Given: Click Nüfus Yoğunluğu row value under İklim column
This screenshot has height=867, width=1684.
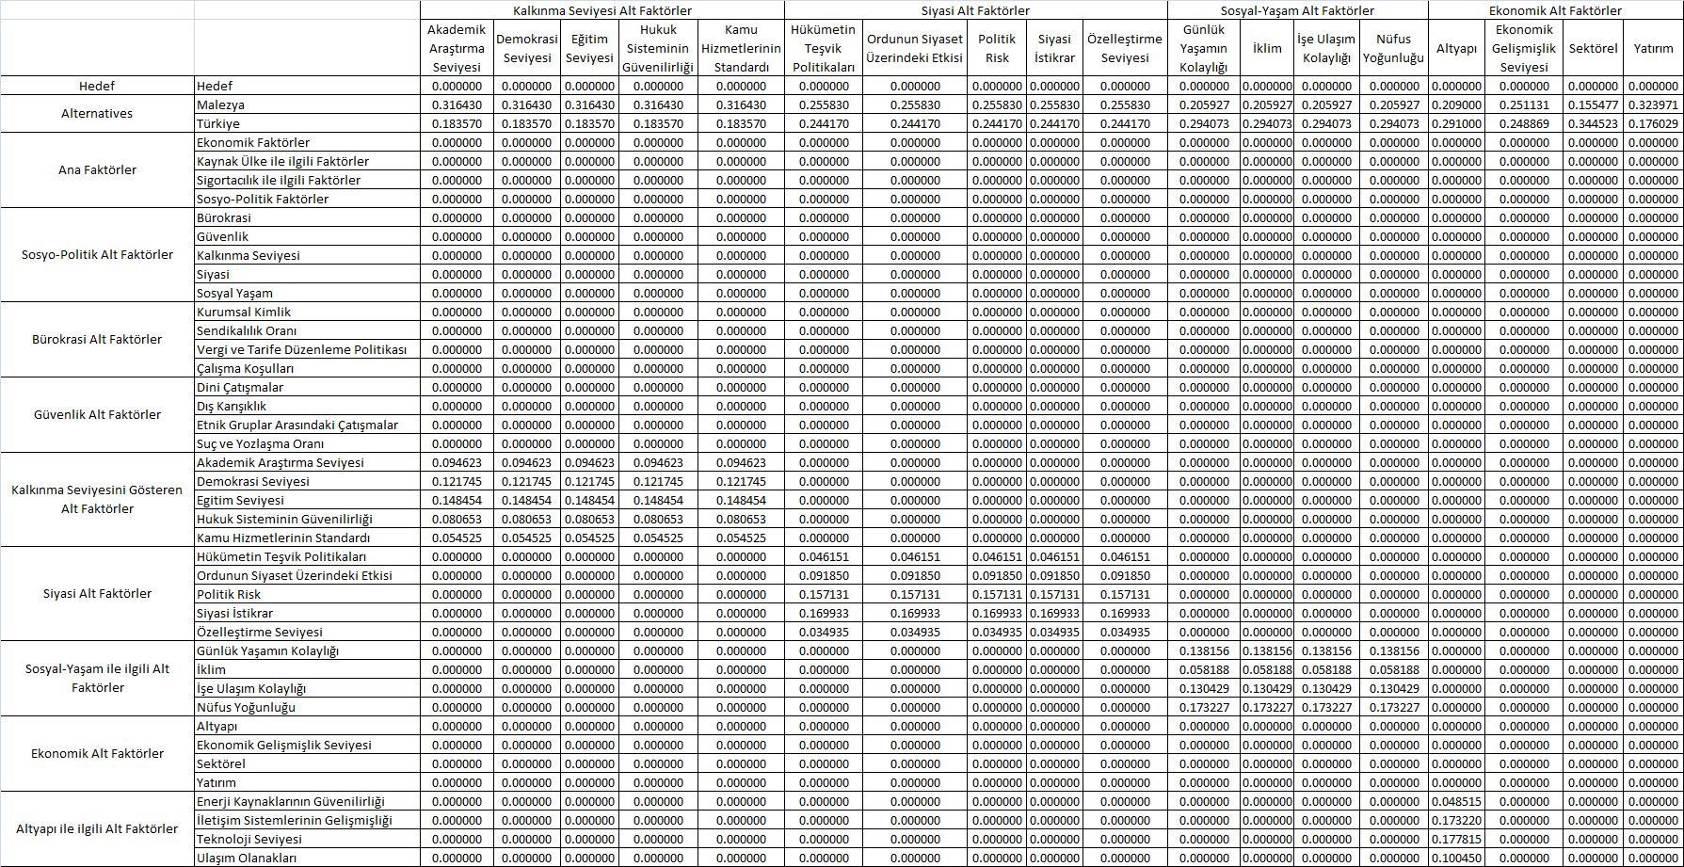Looking at the screenshot, I should tap(1267, 707).
